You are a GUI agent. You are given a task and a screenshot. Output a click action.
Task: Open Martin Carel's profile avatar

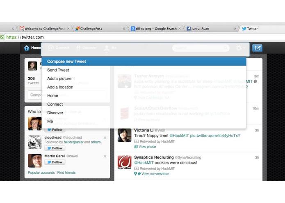click(x=35, y=161)
